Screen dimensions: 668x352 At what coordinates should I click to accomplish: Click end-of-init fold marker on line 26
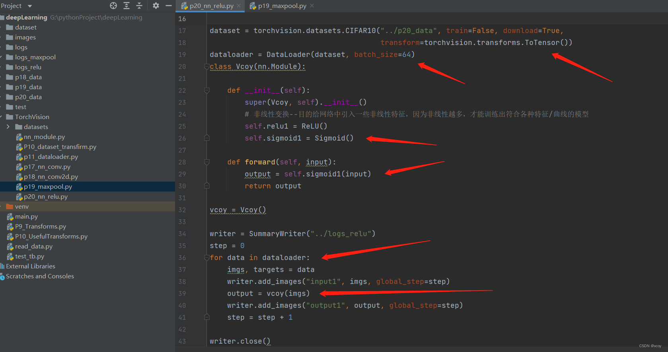coord(207,138)
